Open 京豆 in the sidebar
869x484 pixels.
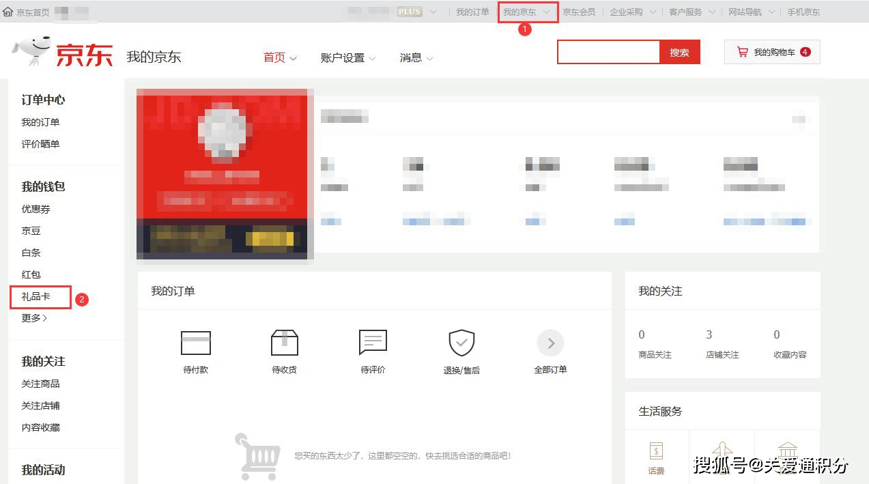tap(31, 231)
